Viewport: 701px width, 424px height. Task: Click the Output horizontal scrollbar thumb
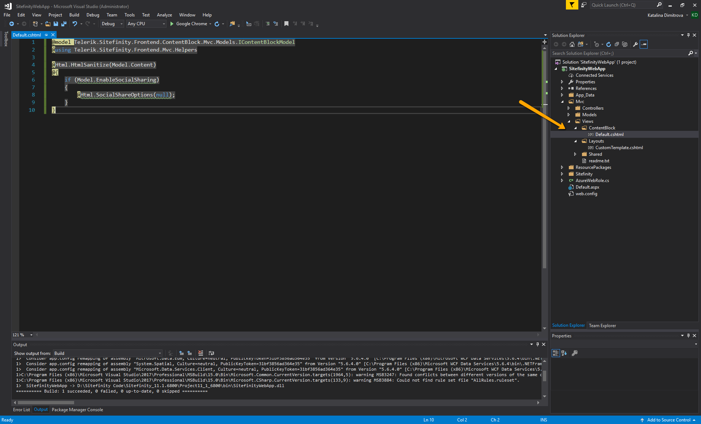46,402
